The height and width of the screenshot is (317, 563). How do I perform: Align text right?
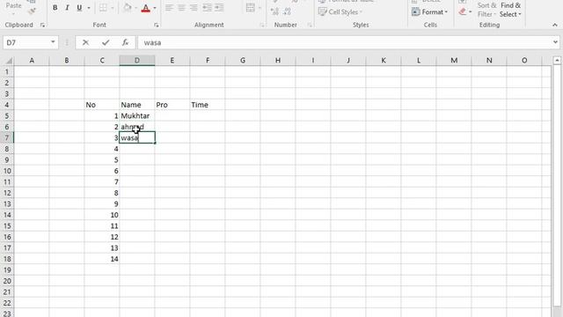(x=194, y=8)
